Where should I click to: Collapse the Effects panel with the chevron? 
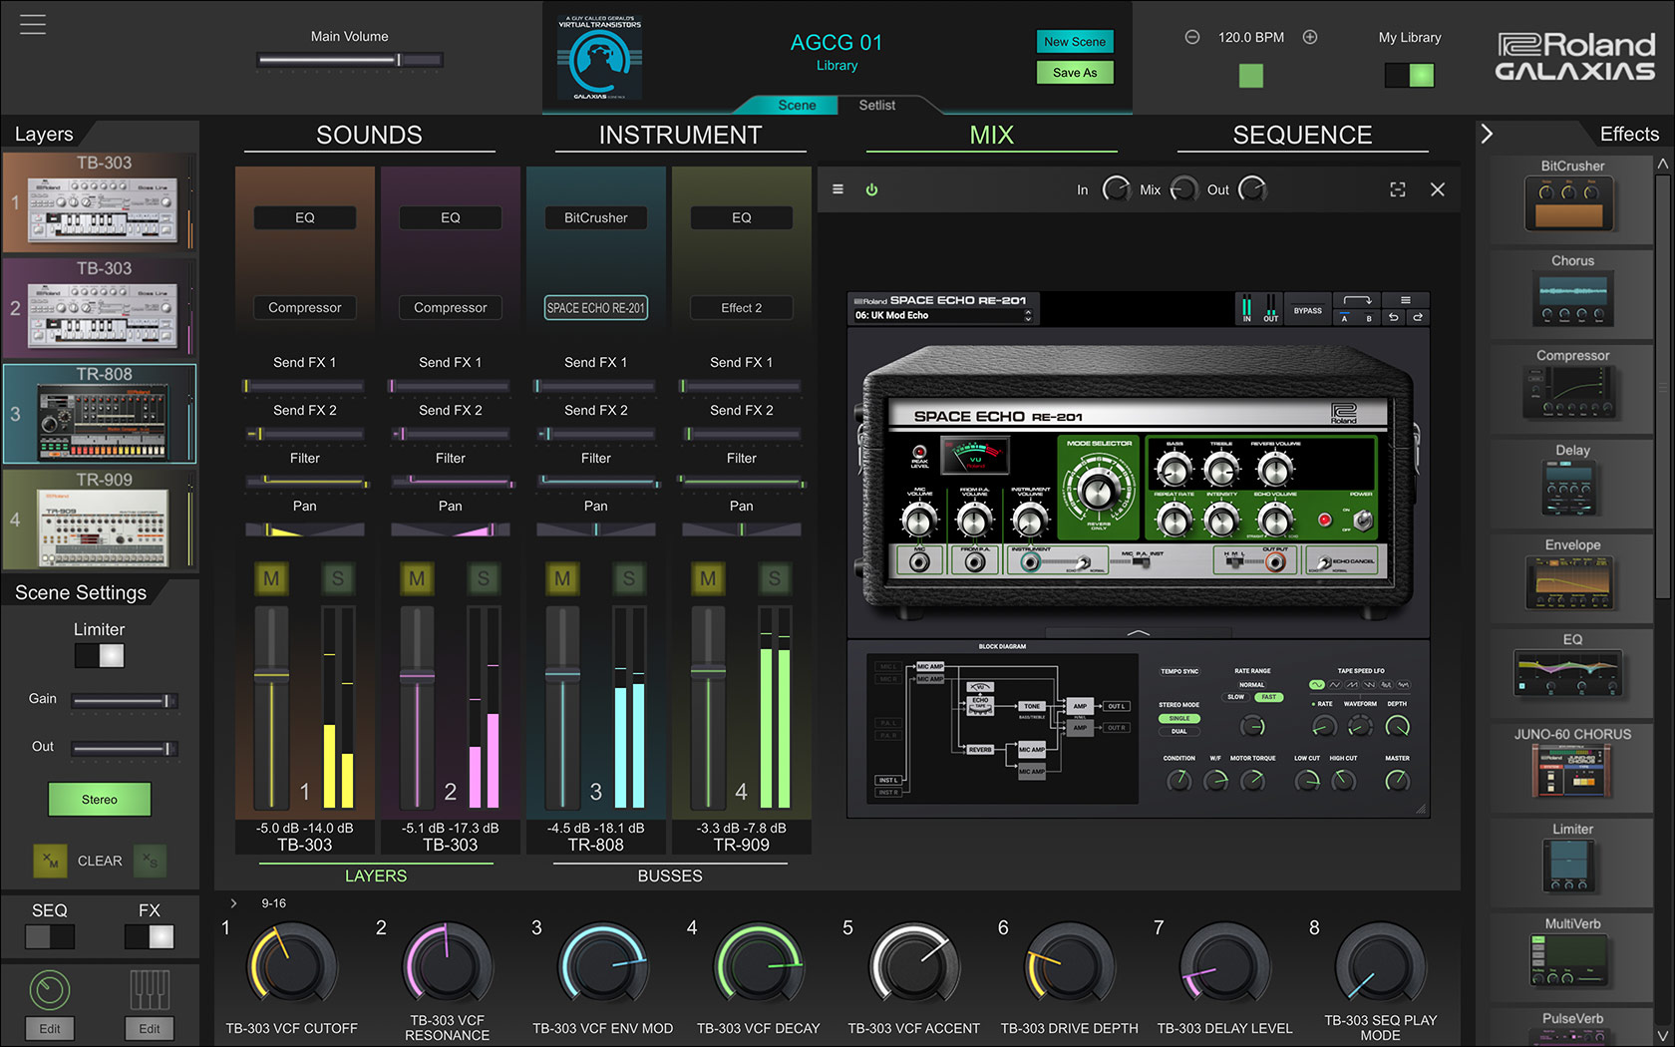coord(1487,133)
